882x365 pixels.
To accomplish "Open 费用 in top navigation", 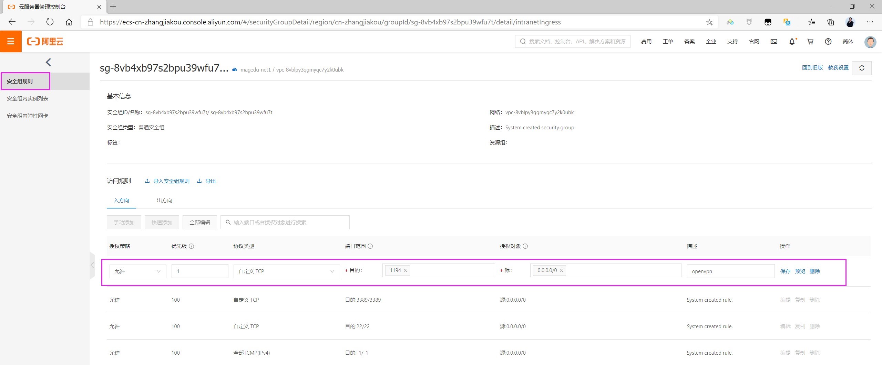I will coord(646,41).
